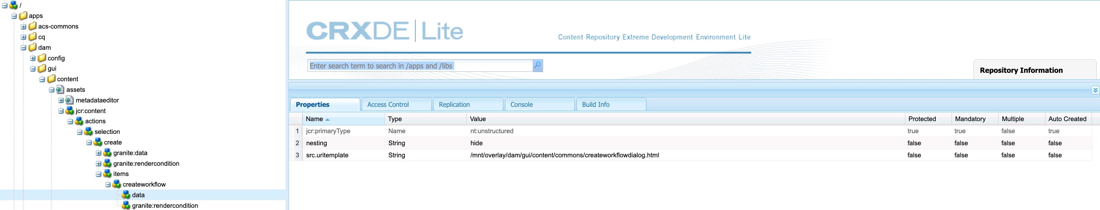Screen dimensions: 1100x210
Task: Click the apps folder icon
Action: (23, 16)
